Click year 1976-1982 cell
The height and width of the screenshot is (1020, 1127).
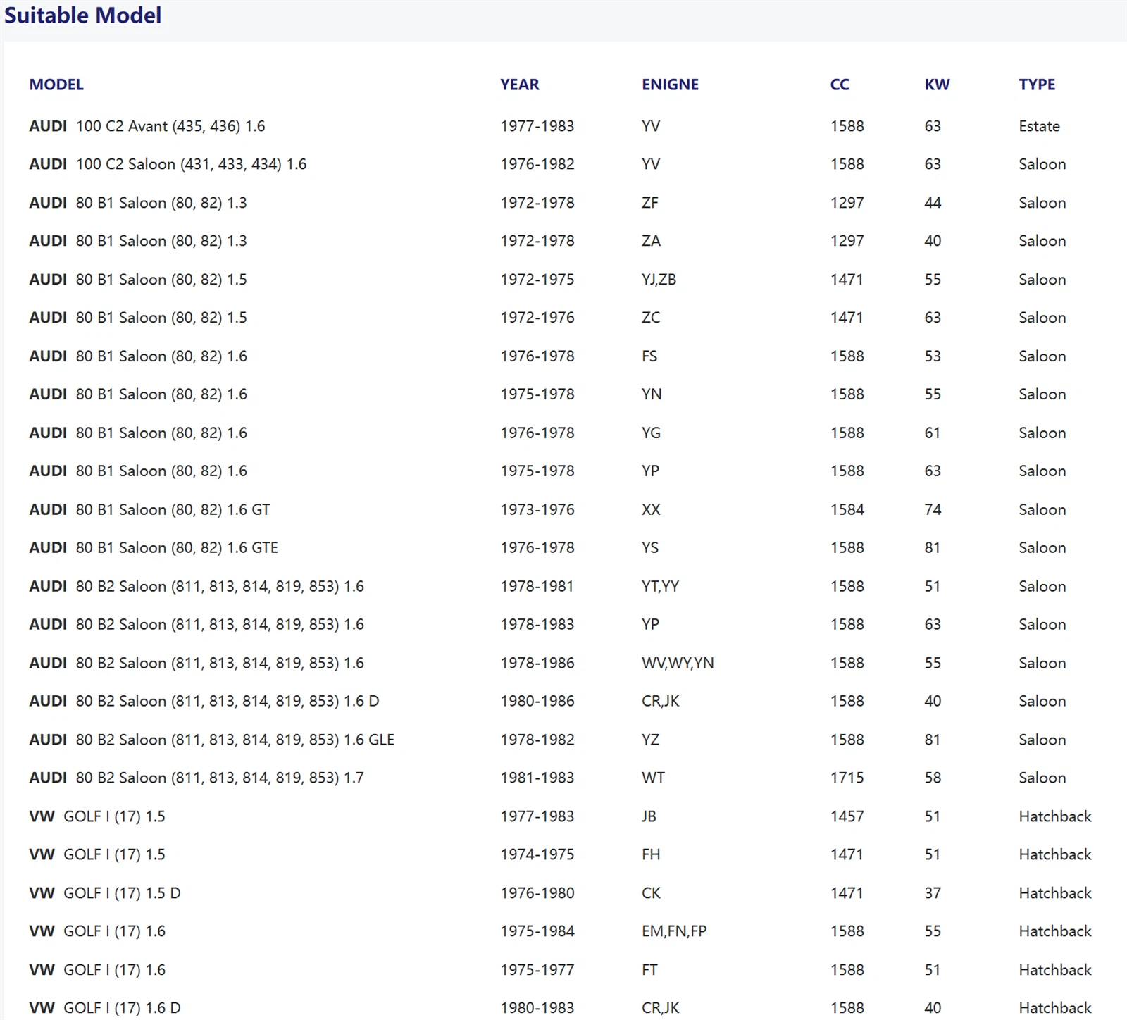[537, 164]
